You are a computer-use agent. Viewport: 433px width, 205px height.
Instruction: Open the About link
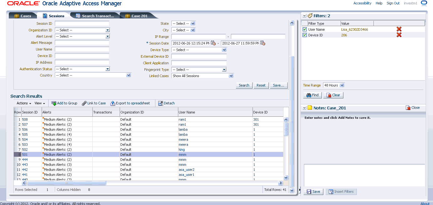click(425, 203)
